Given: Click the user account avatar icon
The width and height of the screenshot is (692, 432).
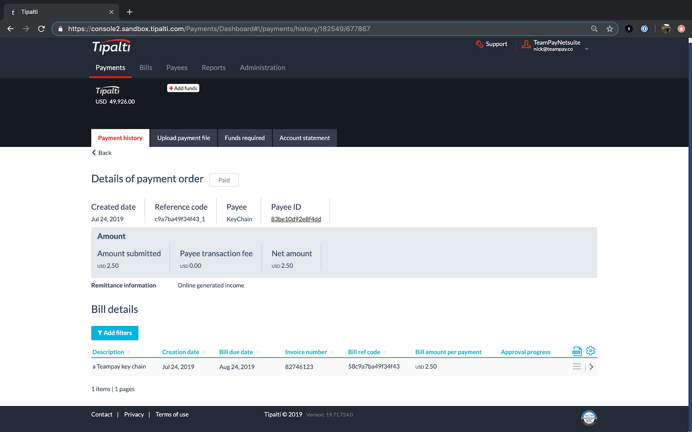Looking at the screenshot, I should [x=526, y=44].
